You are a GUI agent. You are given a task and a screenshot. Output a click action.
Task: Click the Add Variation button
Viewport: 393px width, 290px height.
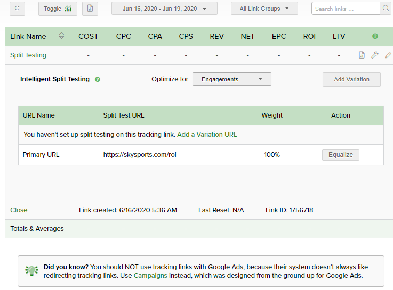click(351, 79)
